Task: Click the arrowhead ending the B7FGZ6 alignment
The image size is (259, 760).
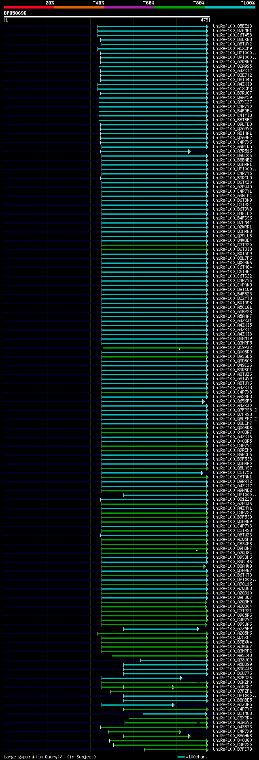Action: click(x=181, y=678)
